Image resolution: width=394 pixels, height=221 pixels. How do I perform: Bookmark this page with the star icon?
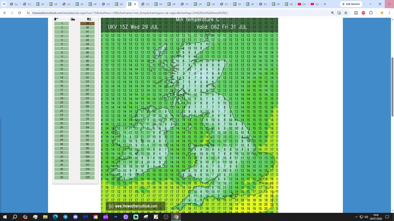point(346,13)
